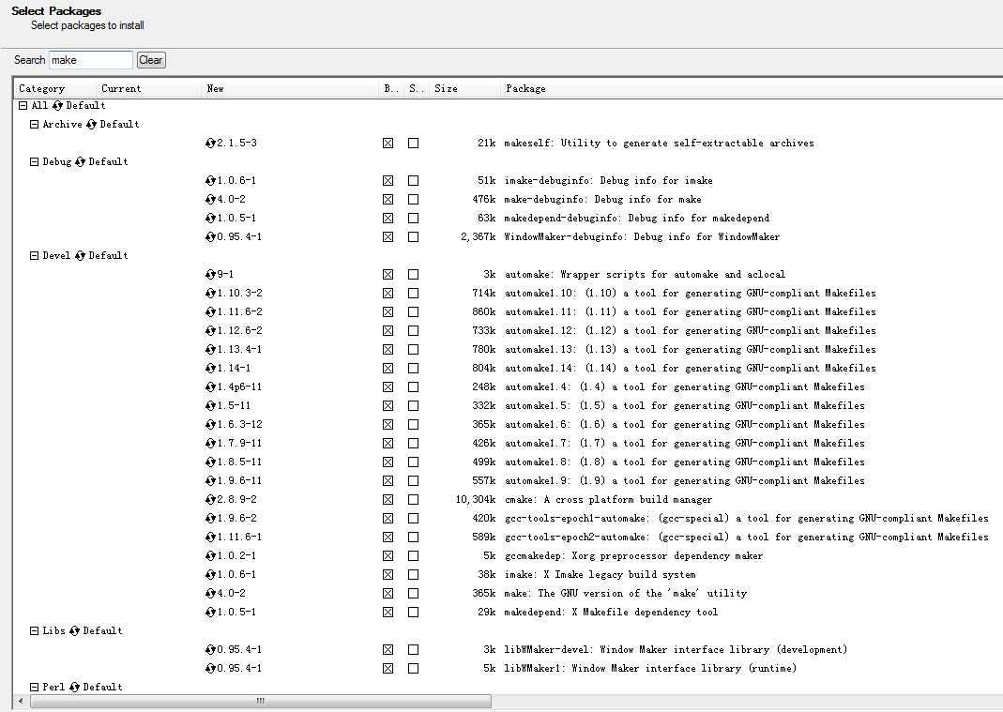The height and width of the screenshot is (712, 1003).
Task: Click the Package column header
Action: pyautogui.click(x=525, y=88)
